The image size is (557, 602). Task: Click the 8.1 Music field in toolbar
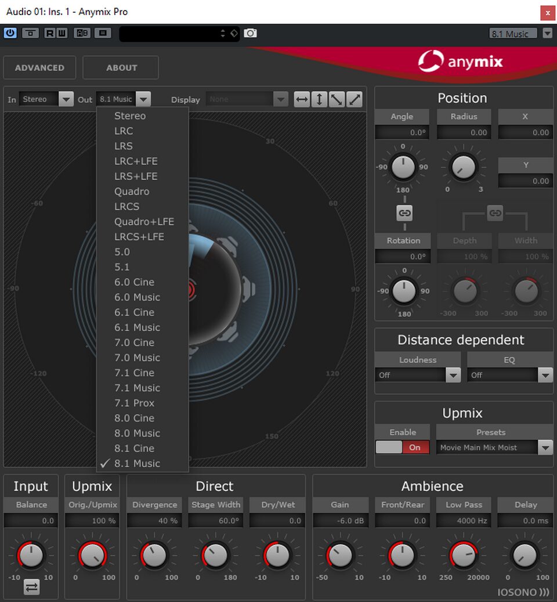coord(513,34)
